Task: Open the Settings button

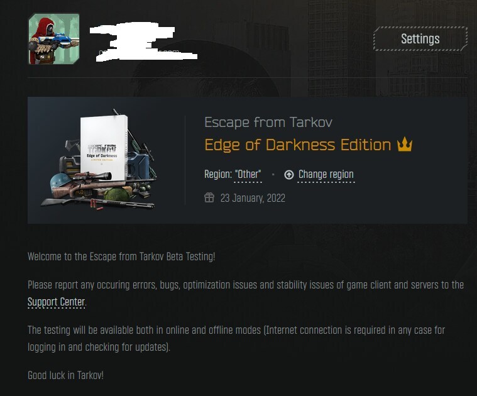Action: [x=420, y=38]
